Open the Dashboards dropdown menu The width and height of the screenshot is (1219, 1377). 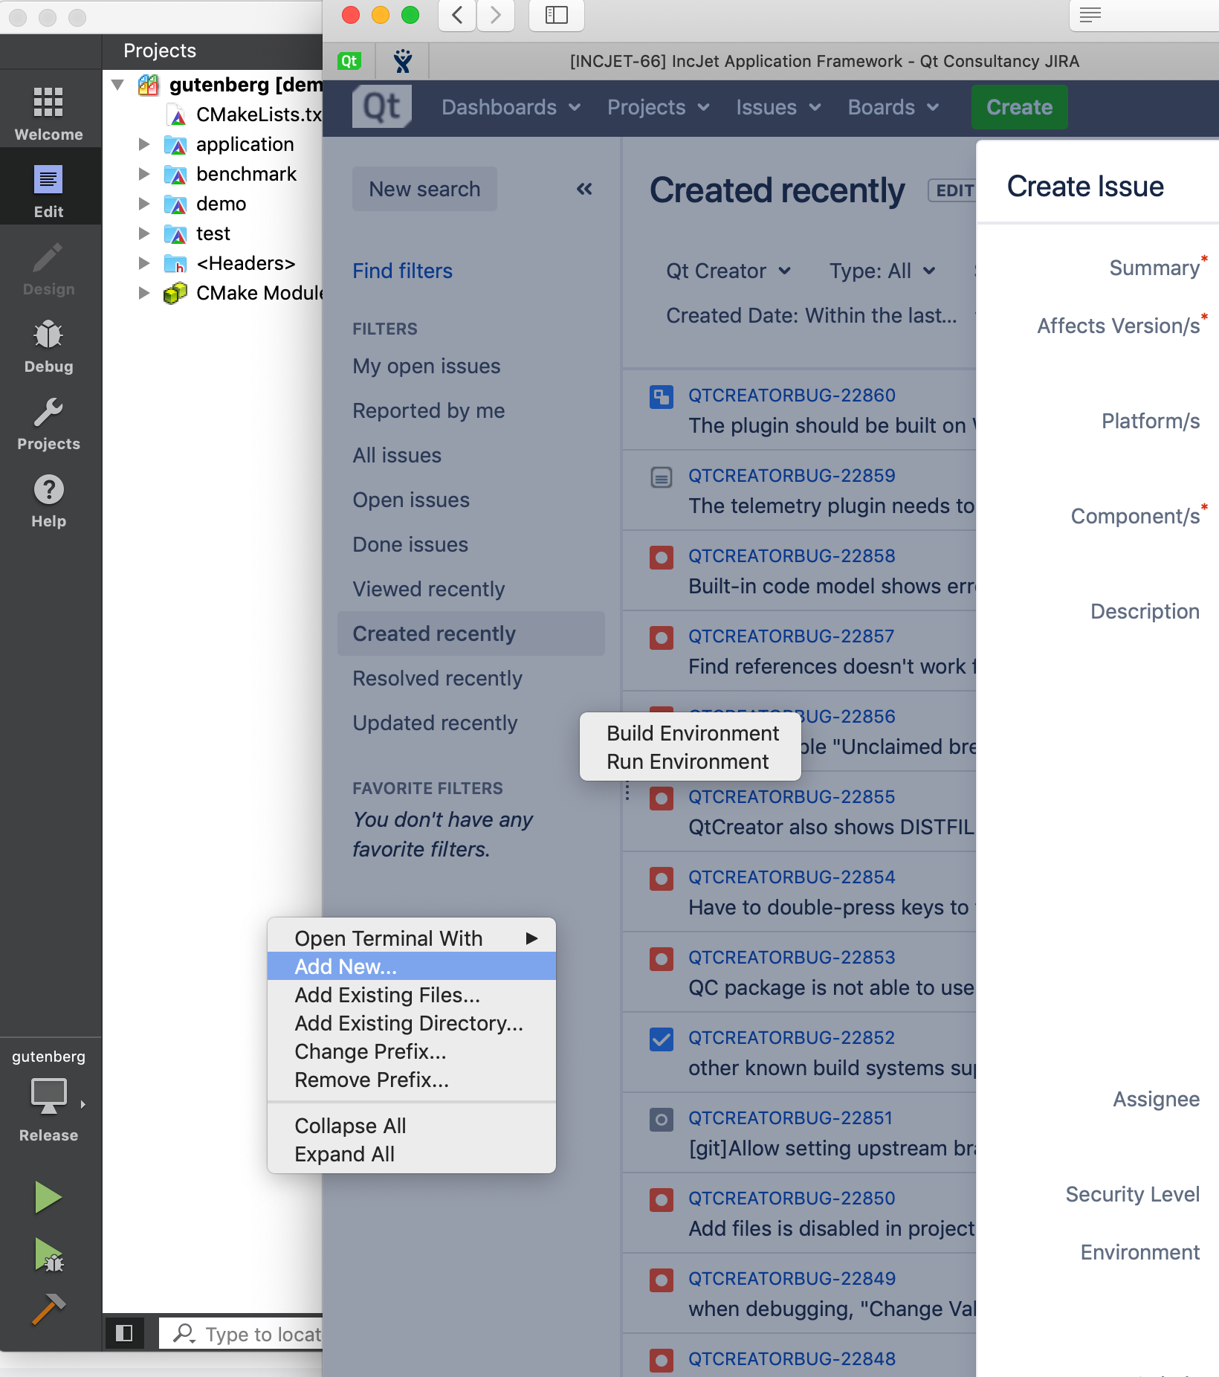(511, 107)
